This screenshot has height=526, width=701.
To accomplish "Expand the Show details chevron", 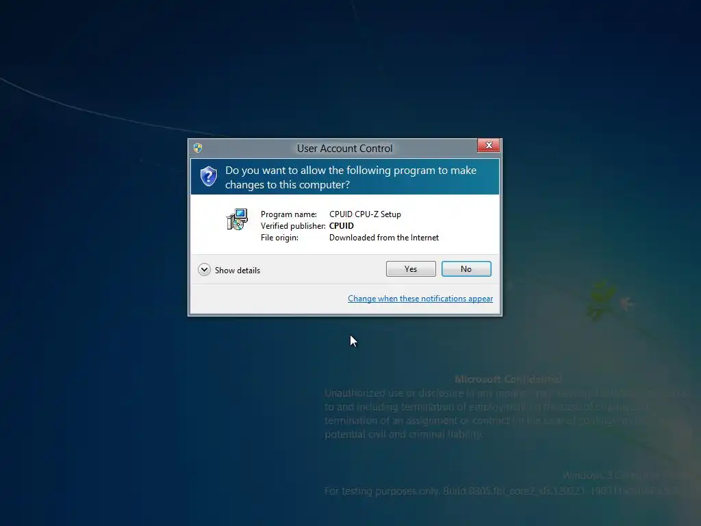I will tap(204, 270).
